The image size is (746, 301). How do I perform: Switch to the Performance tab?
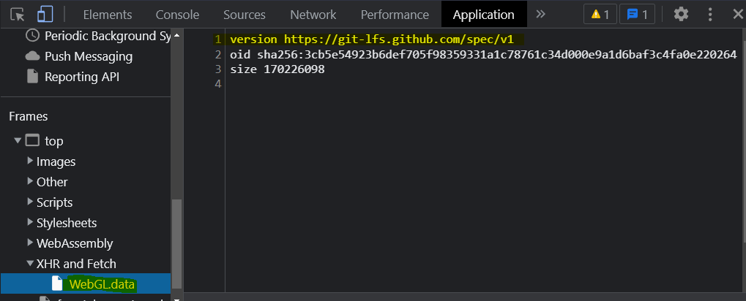(395, 15)
